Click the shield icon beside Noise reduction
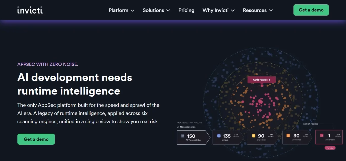Screen dimensions: 346x161 coord(178,127)
